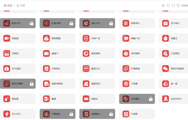
Task: Open the 刮刮乐 scratch card app
Action: click(x=97, y=99)
